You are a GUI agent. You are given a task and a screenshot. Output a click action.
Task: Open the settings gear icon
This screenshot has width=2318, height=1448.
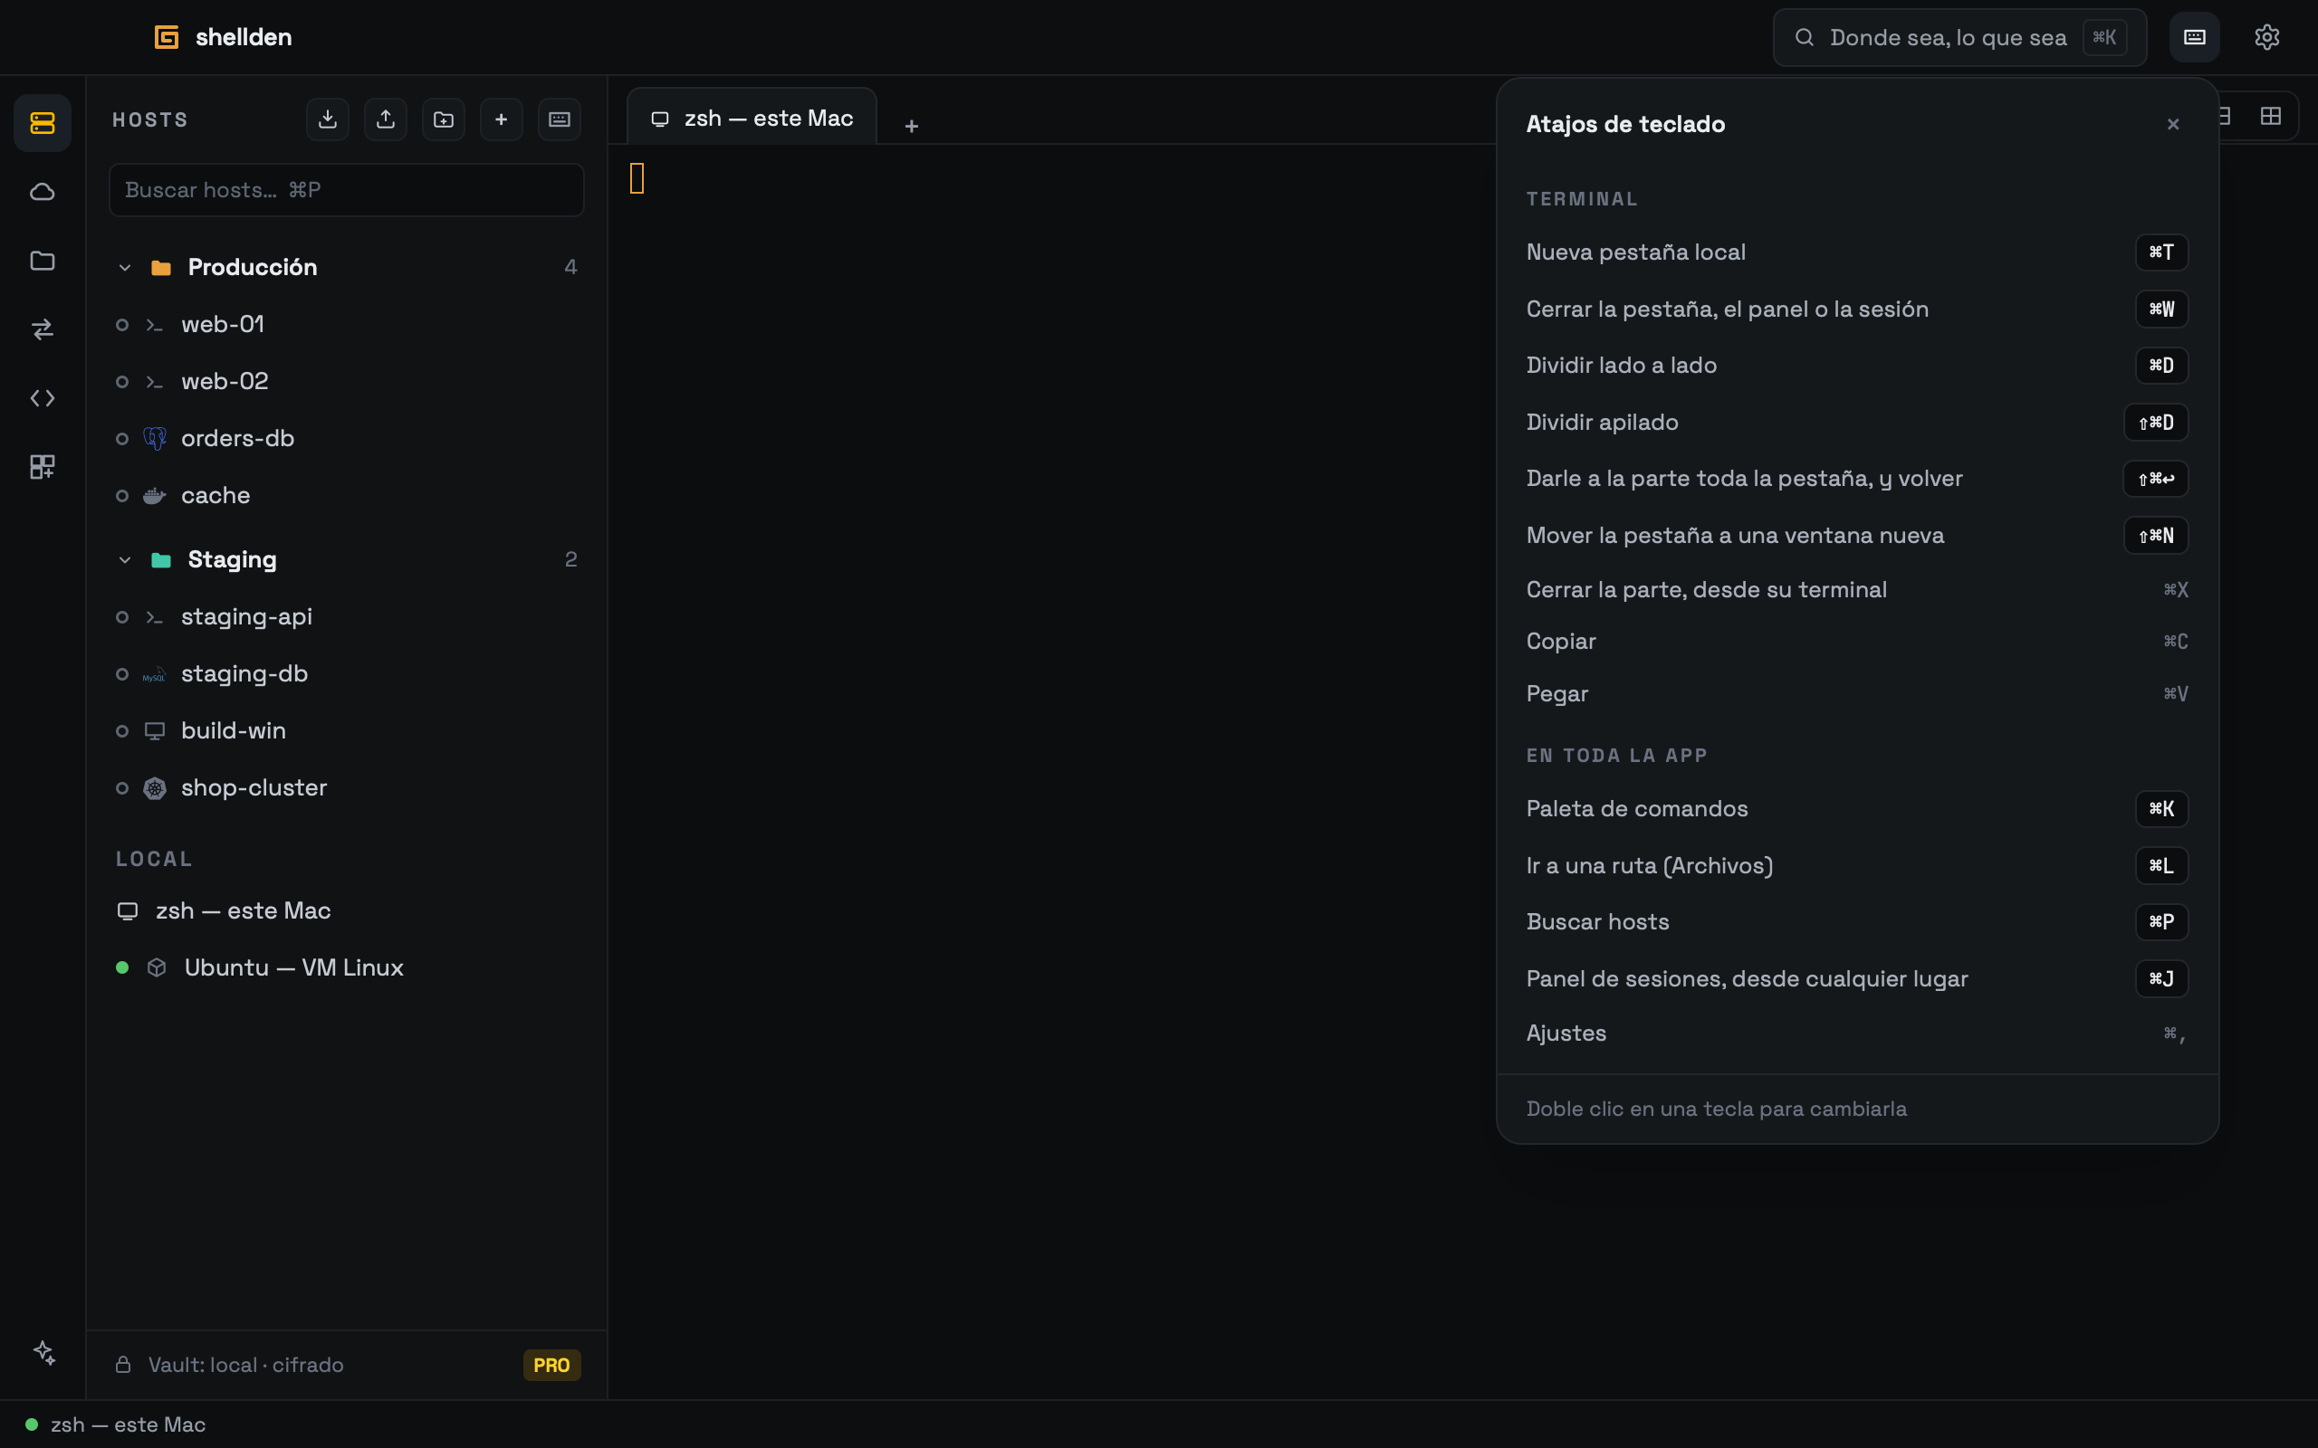pos(2266,37)
